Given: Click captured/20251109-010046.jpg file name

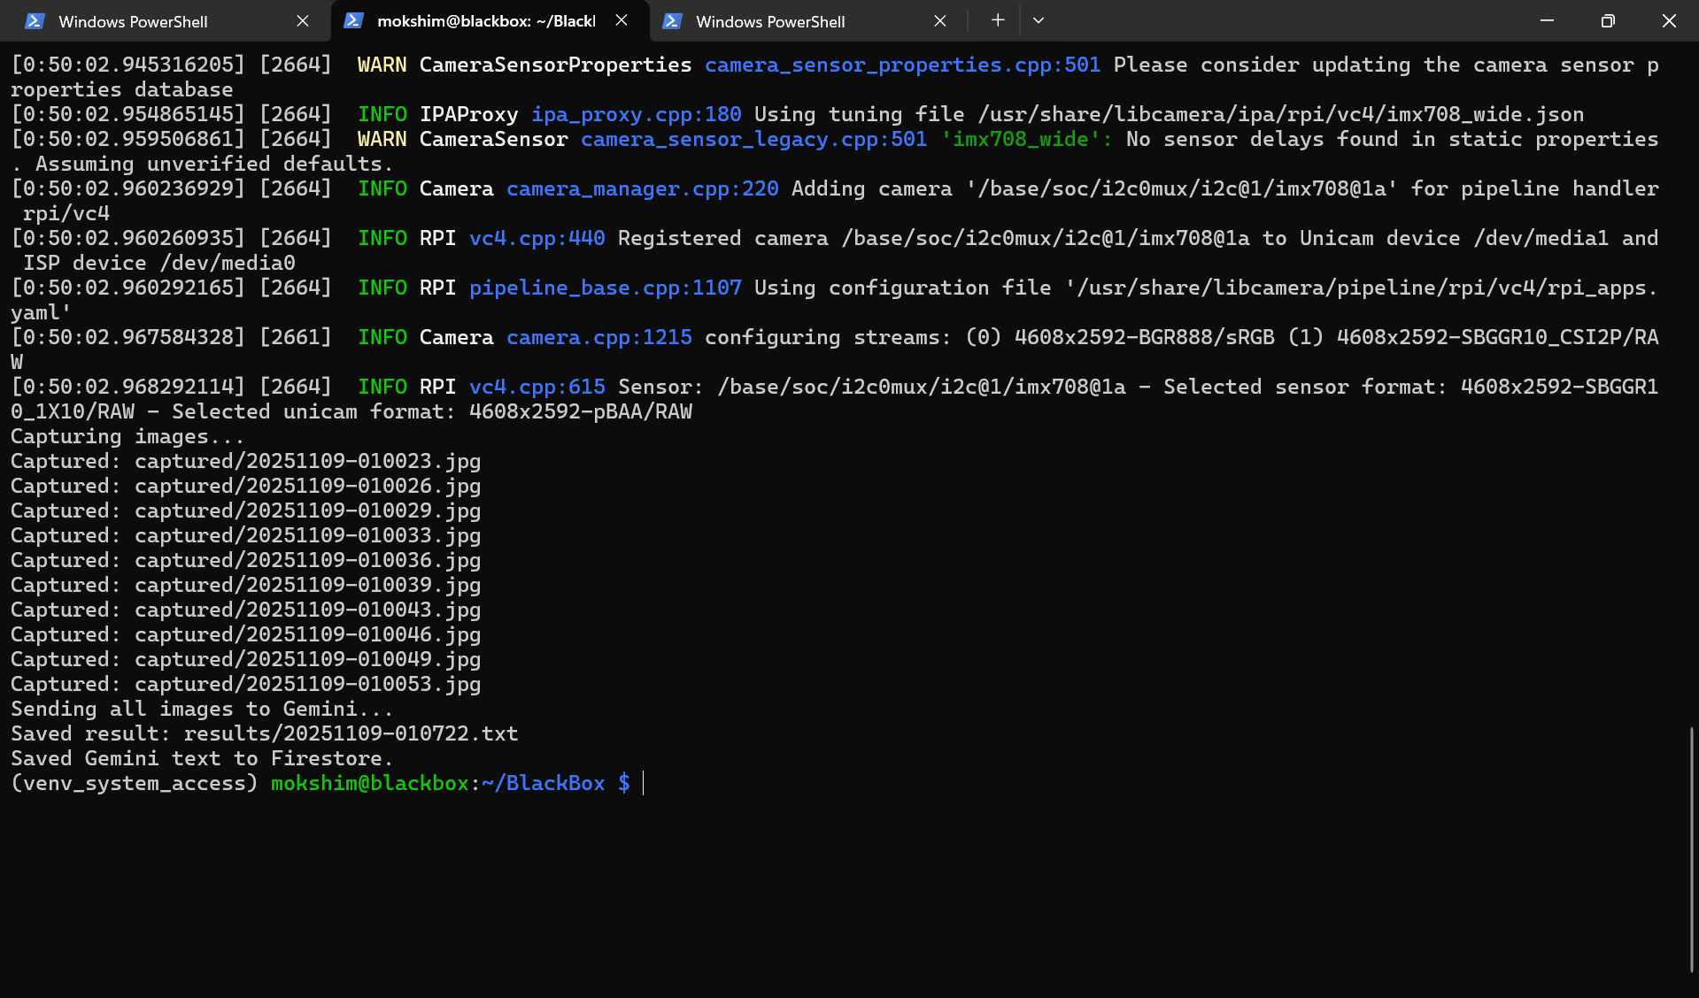Looking at the screenshot, I should pos(307,634).
